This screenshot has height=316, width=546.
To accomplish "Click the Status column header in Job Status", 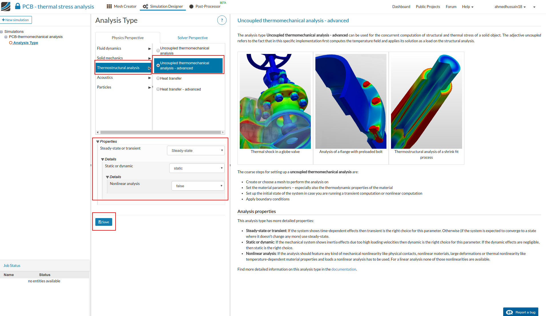I will coord(45,275).
